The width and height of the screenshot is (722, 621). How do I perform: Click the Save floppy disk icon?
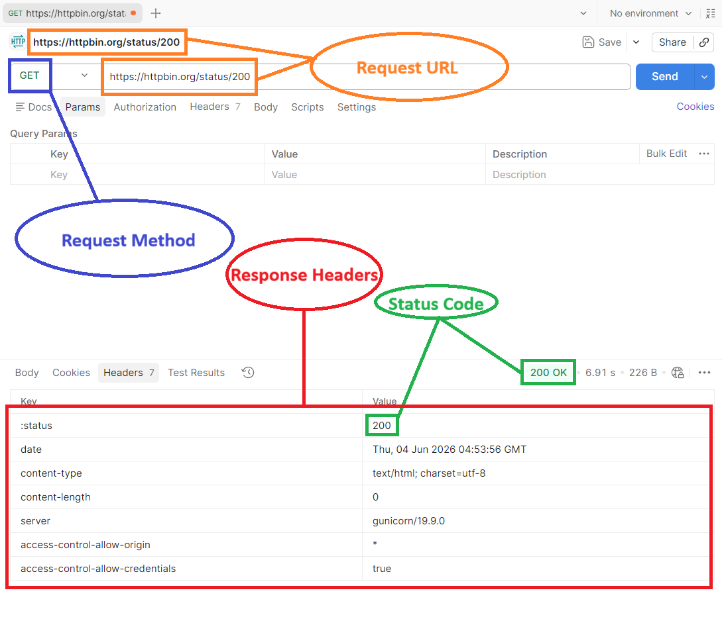click(x=588, y=42)
